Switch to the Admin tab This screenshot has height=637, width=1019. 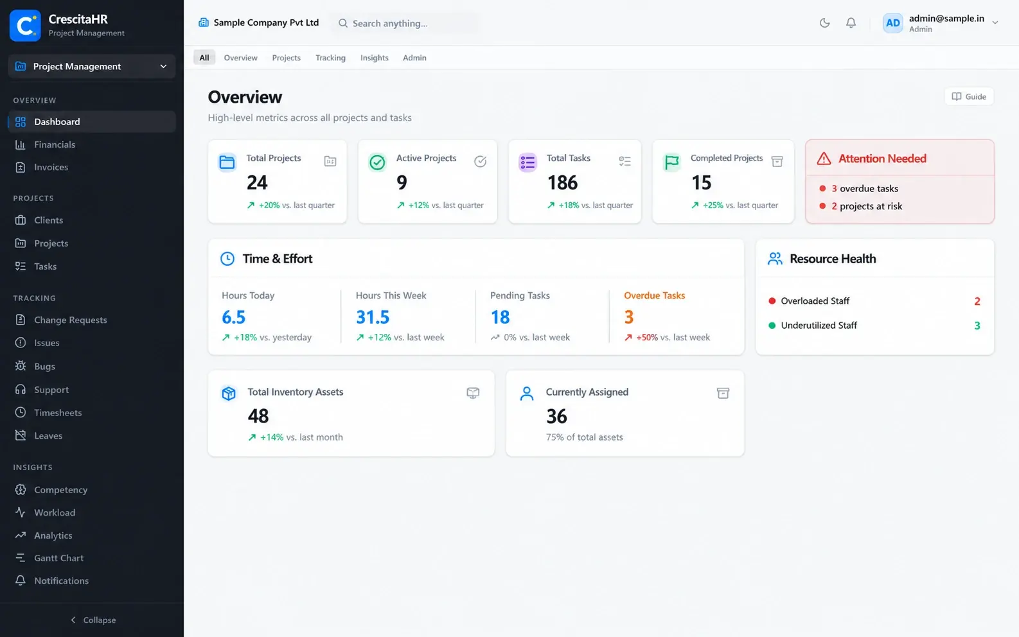[x=414, y=58]
